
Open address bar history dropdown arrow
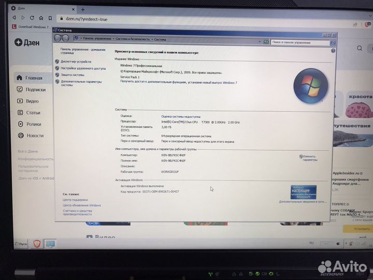click(260, 41)
